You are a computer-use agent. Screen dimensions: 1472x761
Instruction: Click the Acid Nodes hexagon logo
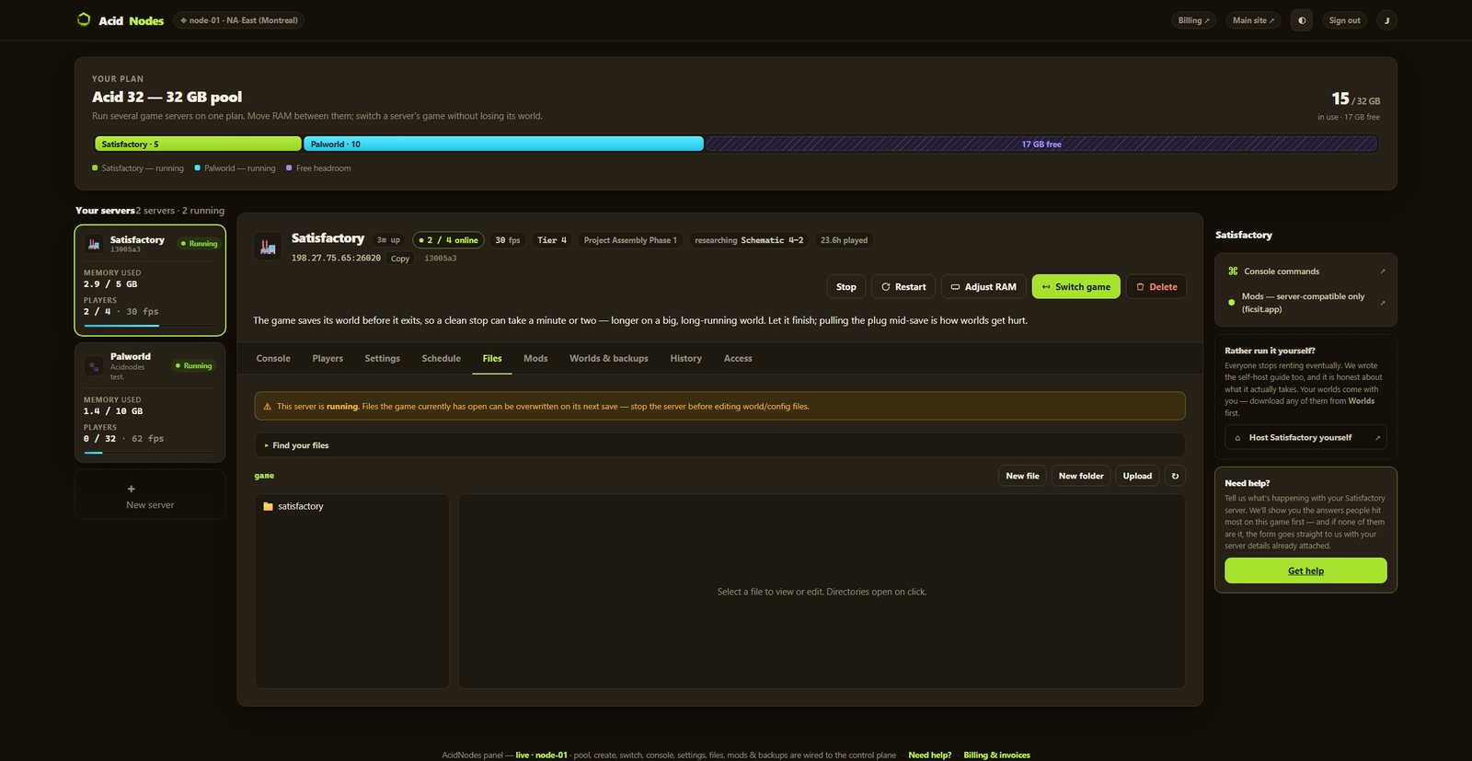pos(84,19)
